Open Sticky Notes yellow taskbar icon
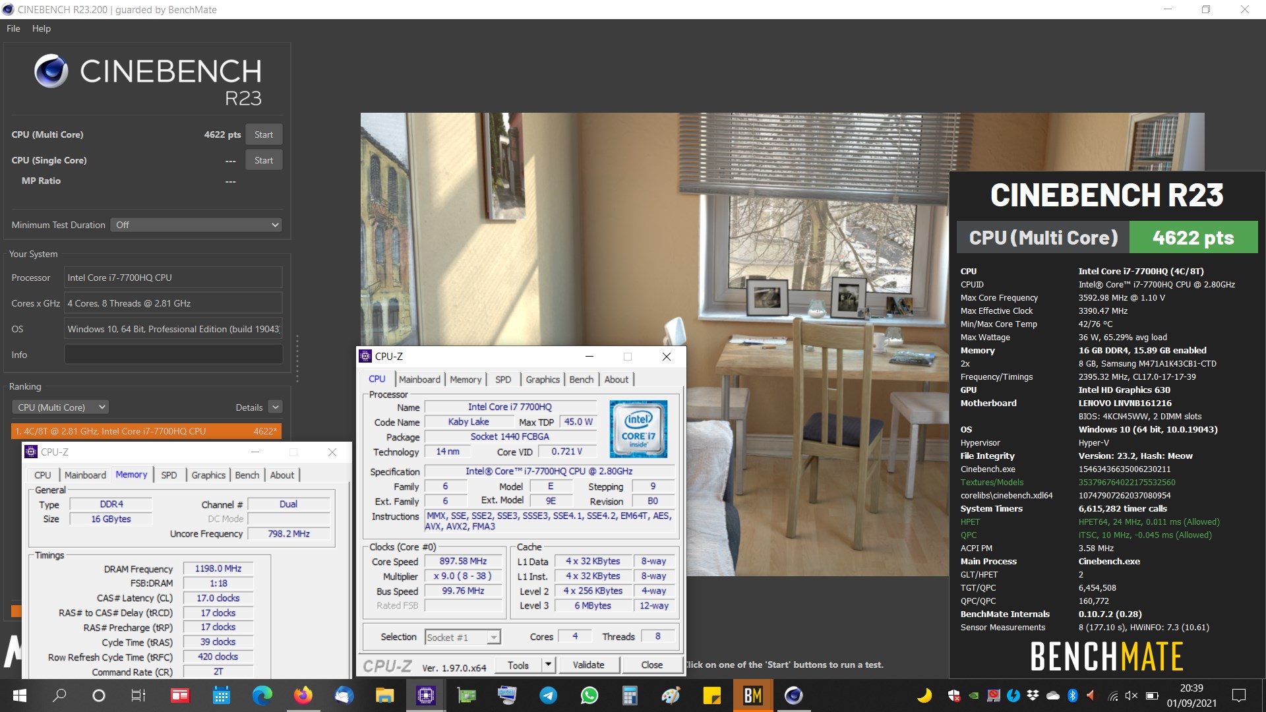 712,696
